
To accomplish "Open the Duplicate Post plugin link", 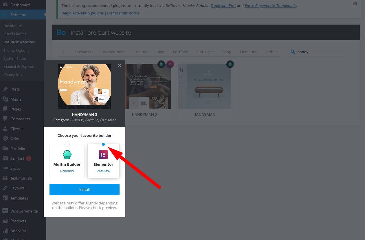I will pyautogui.click(x=223, y=5).
